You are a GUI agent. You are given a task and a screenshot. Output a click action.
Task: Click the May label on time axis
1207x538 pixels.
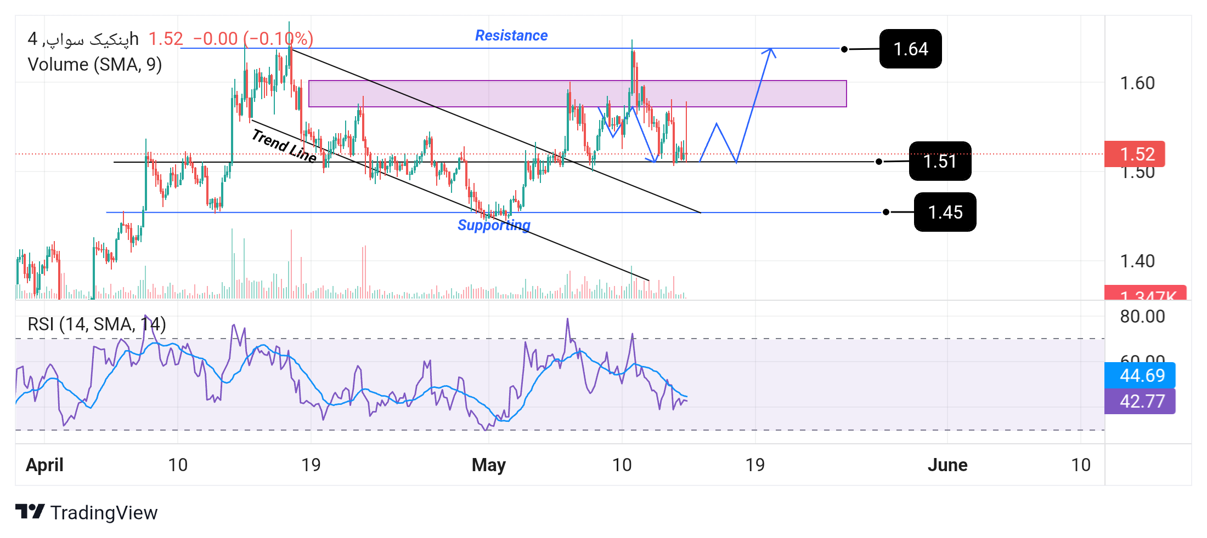(488, 465)
